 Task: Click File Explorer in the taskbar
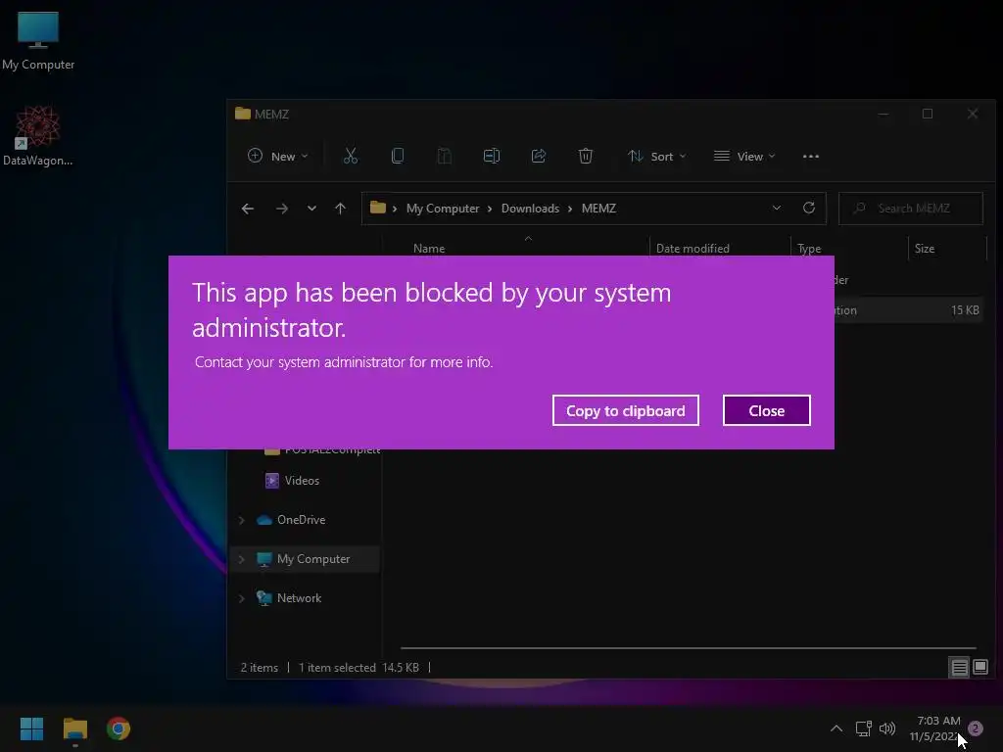coord(74,728)
